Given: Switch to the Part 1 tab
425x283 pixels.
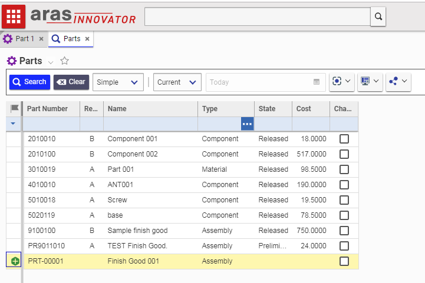Looking at the screenshot, I should tap(21, 39).
